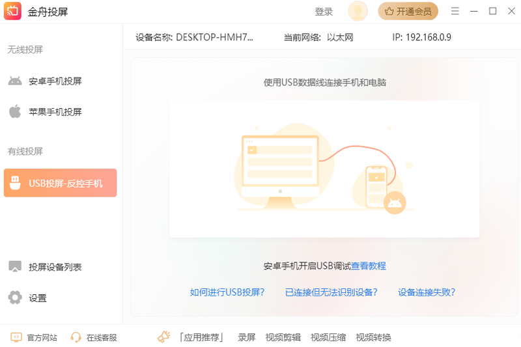This screenshot has width=521, height=347.
Task: Click 登录 to sign in
Action: tap(324, 12)
